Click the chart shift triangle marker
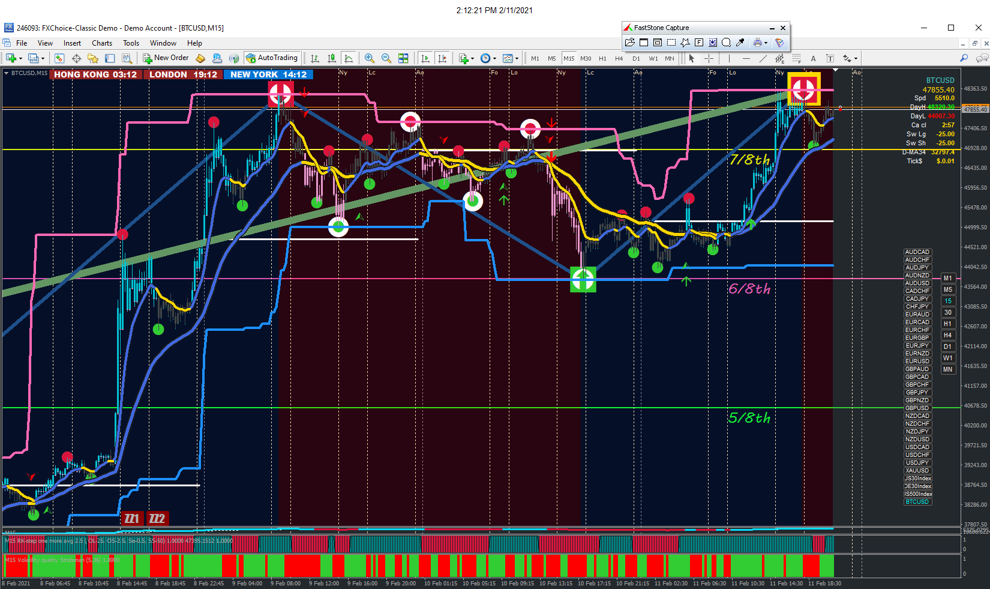 (835, 71)
